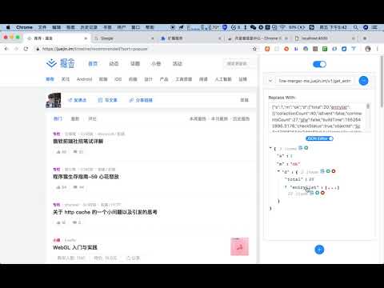Open the Android category tab
384x288 pixels.
[x=84, y=79]
